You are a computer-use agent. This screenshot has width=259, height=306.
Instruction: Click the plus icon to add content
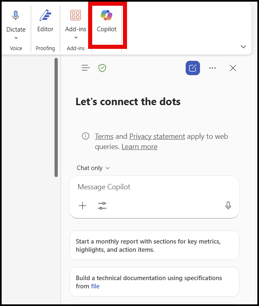click(x=82, y=205)
